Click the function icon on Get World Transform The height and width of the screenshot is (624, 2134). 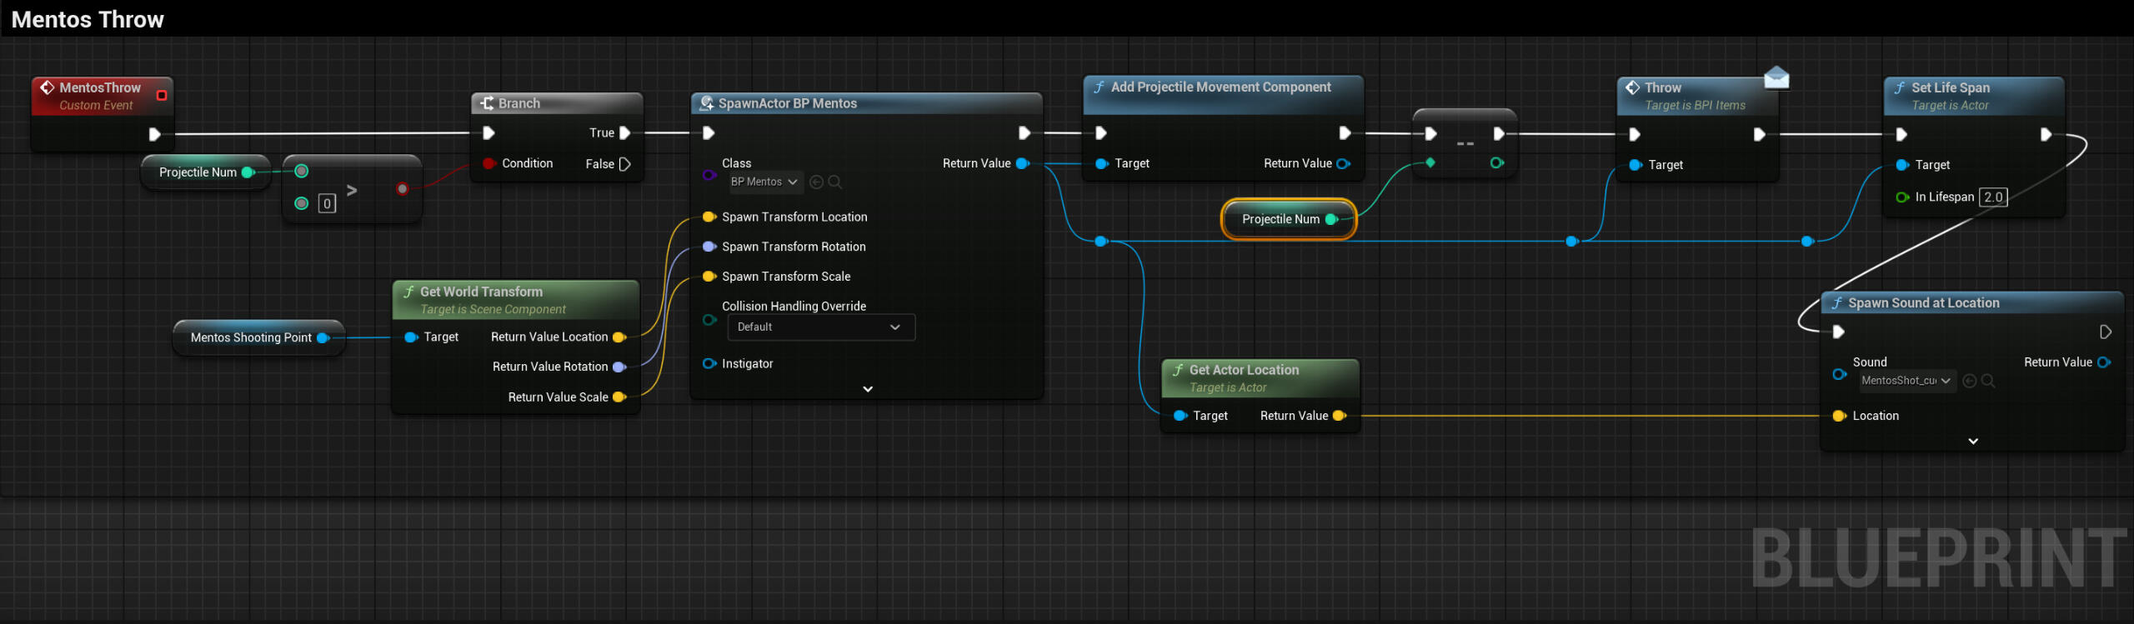click(408, 292)
